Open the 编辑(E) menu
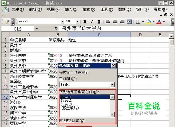The height and width of the screenshot is (127, 175). tap(36, 9)
